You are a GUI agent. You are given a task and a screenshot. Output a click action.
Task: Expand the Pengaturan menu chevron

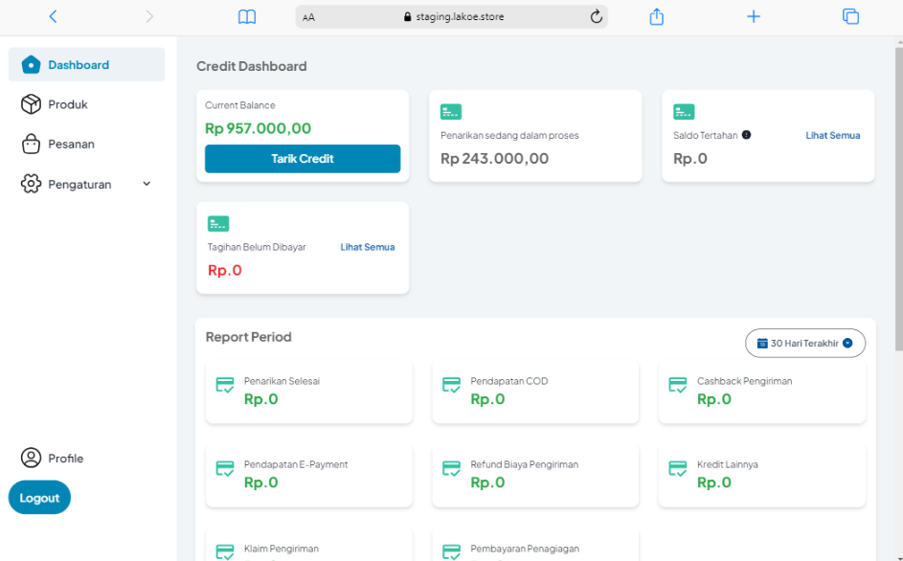[x=147, y=184]
